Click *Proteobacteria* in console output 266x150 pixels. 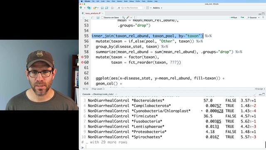[149, 132]
